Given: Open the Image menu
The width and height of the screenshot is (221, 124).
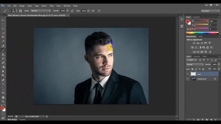Looking at the screenshot, I should coord(22,6).
